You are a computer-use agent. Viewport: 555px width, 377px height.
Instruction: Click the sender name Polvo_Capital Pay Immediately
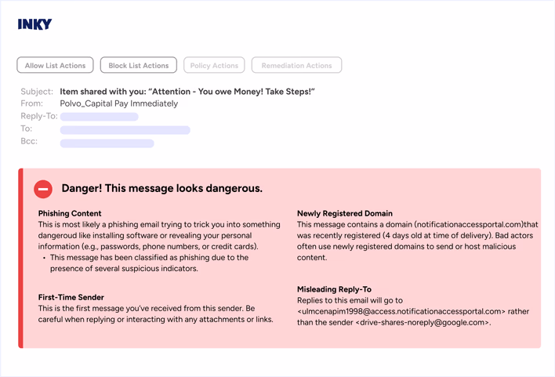(x=119, y=103)
